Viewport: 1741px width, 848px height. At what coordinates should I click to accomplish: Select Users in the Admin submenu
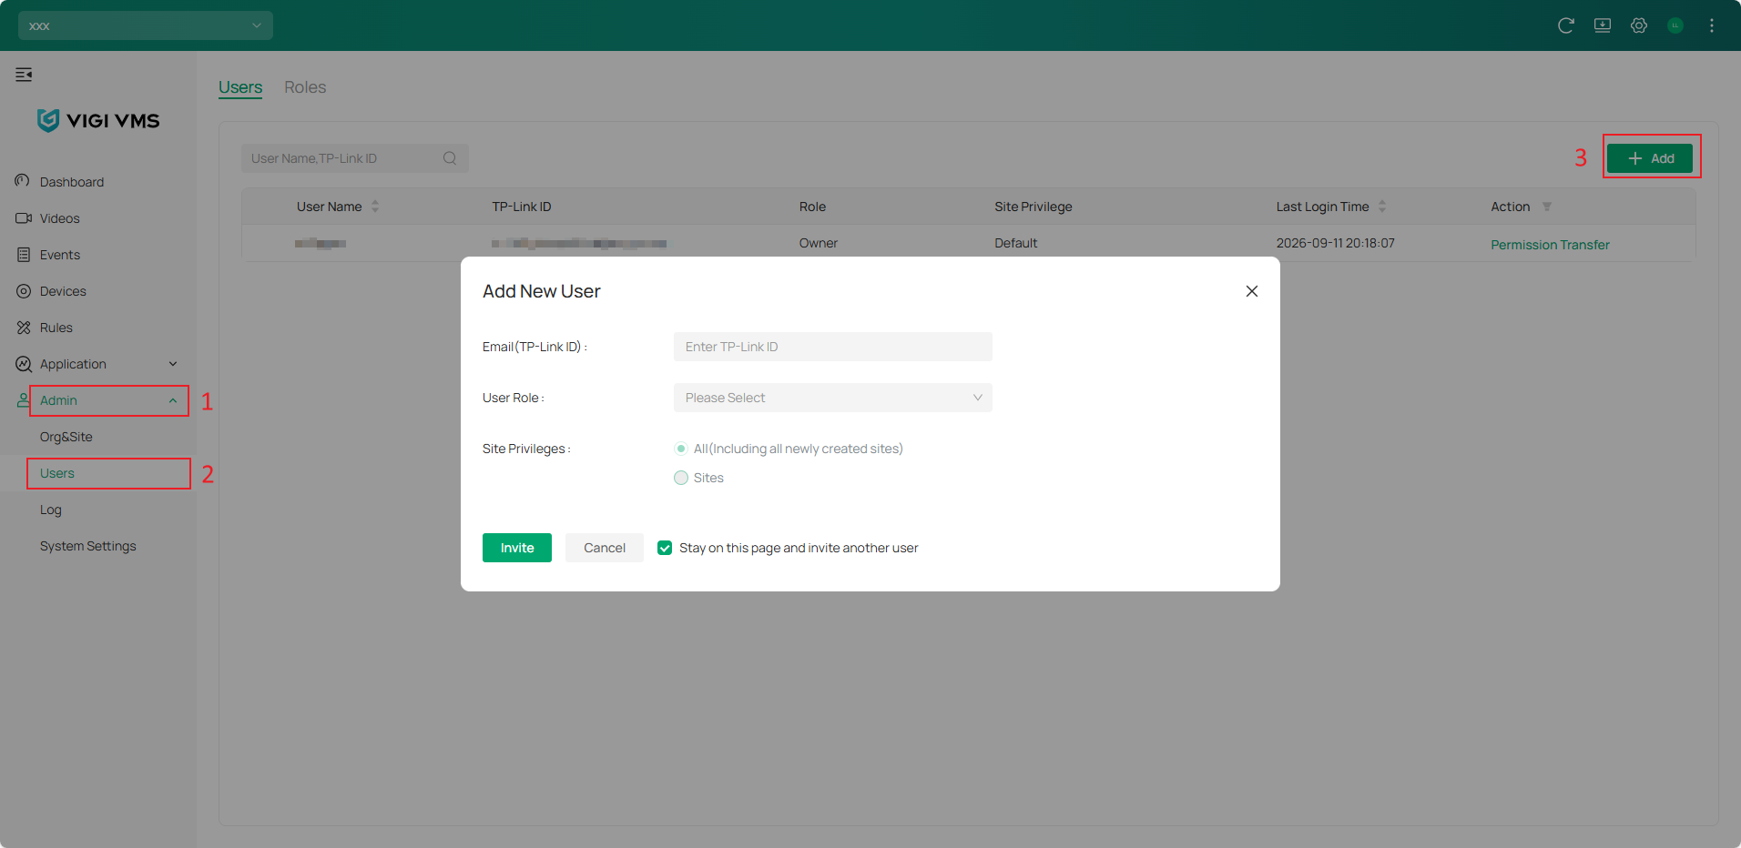click(57, 473)
